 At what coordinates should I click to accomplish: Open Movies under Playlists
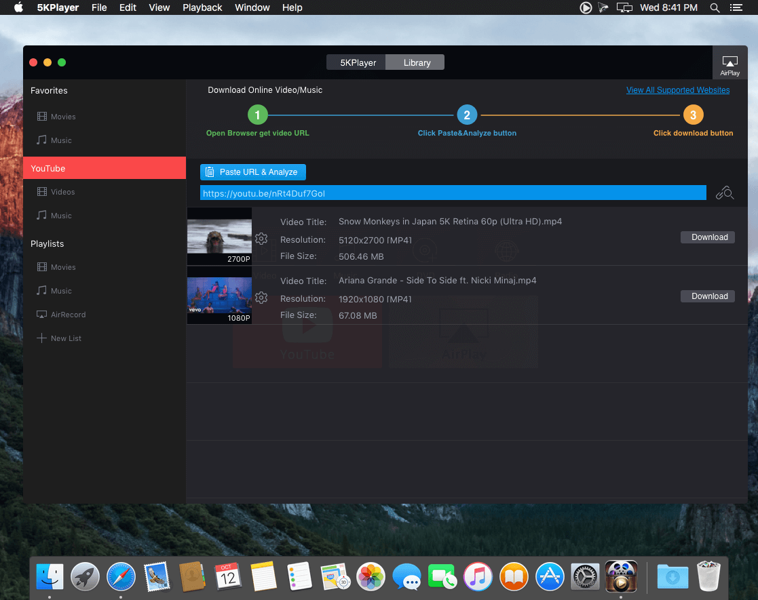(56, 267)
